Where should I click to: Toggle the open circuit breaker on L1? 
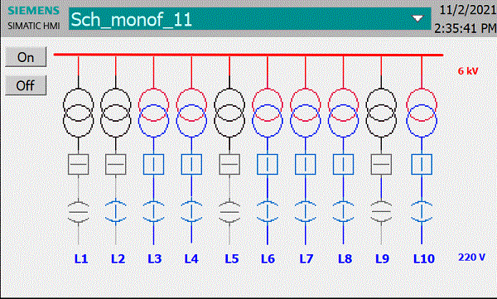(x=79, y=164)
